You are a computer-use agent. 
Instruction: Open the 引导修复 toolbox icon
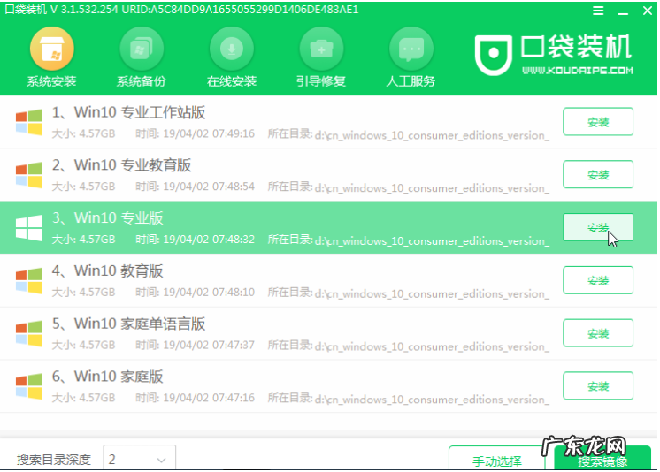321,49
